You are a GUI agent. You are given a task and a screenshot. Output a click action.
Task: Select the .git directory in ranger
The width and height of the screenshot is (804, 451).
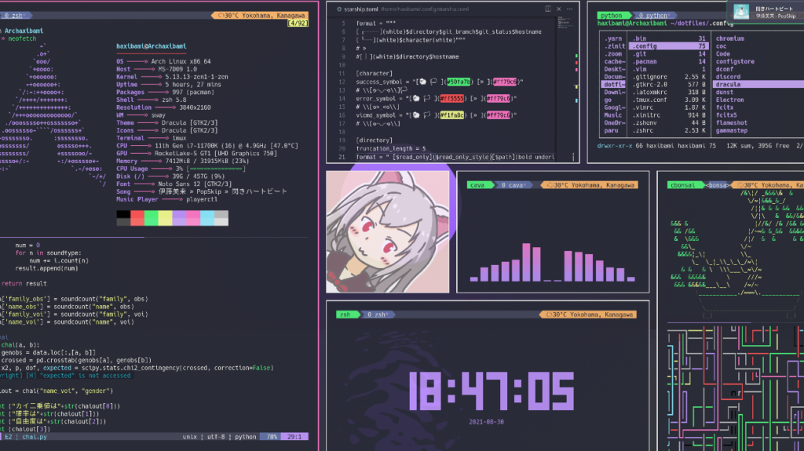click(669, 54)
